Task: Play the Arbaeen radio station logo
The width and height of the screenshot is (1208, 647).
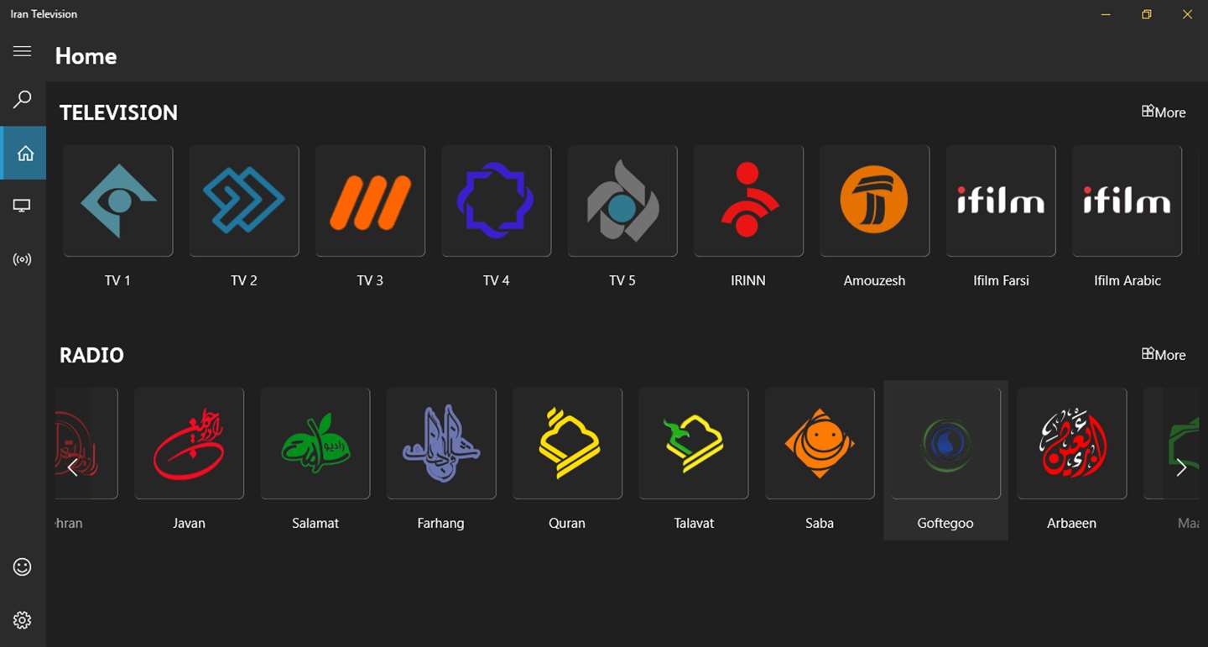Action: coord(1072,443)
